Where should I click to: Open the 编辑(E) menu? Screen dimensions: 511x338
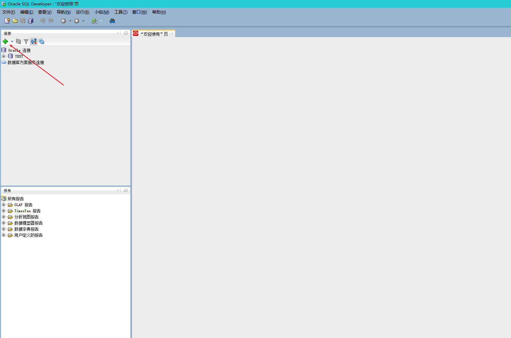pyautogui.click(x=27, y=12)
